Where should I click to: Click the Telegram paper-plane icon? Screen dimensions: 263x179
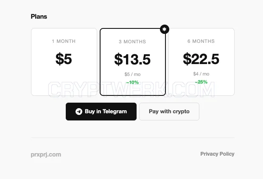(78, 112)
